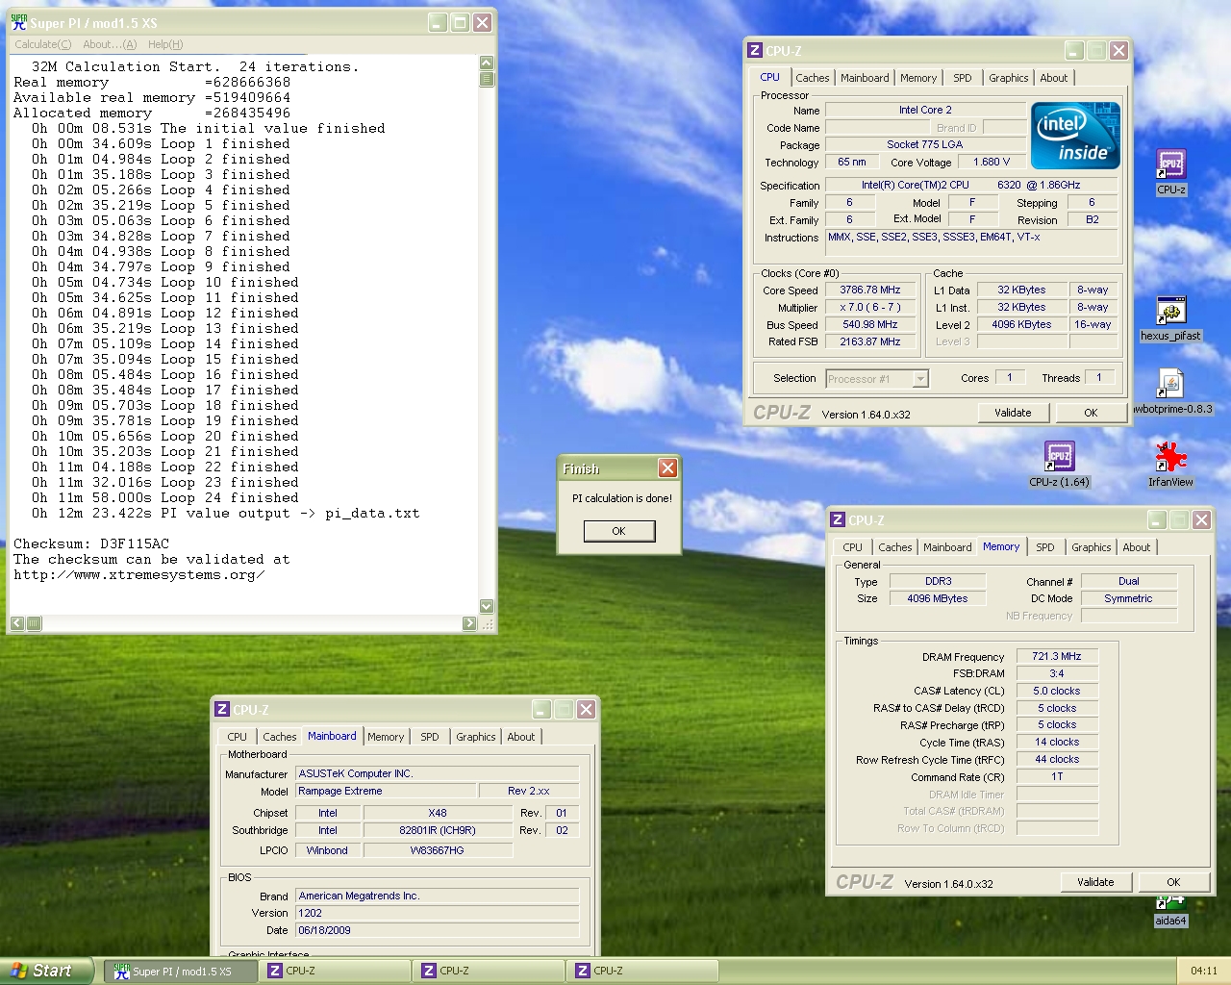Switch to Super PI taskbar button

[x=182, y=972]
